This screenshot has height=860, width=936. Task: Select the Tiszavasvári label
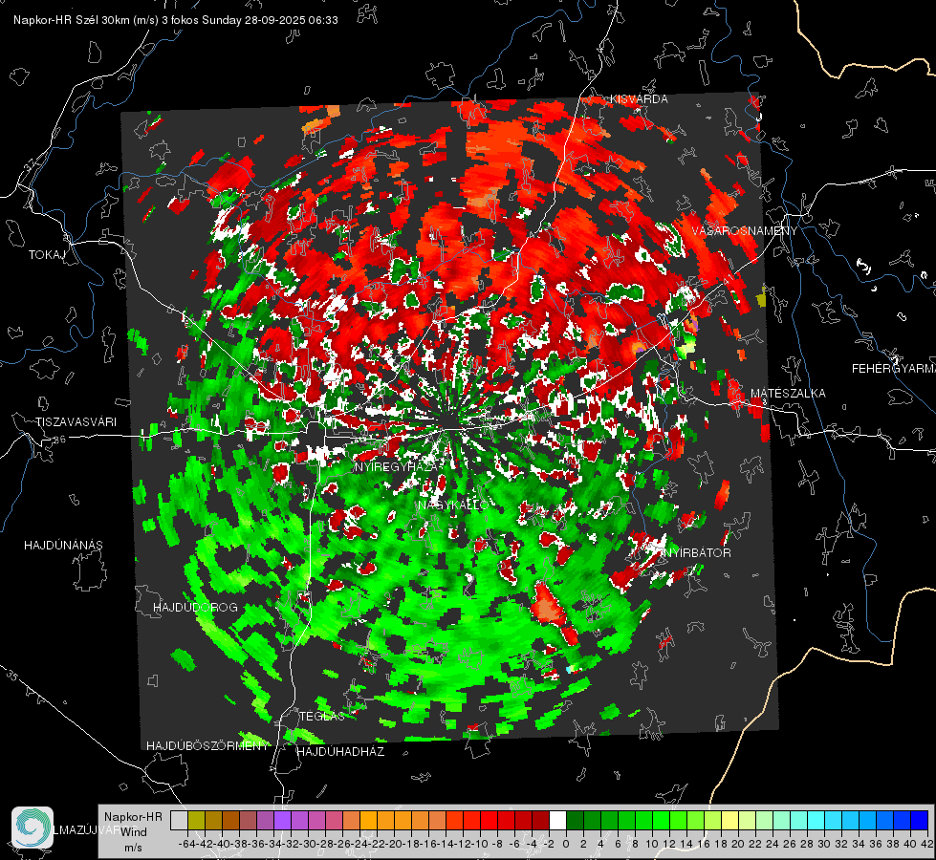(x=76, y=422)
